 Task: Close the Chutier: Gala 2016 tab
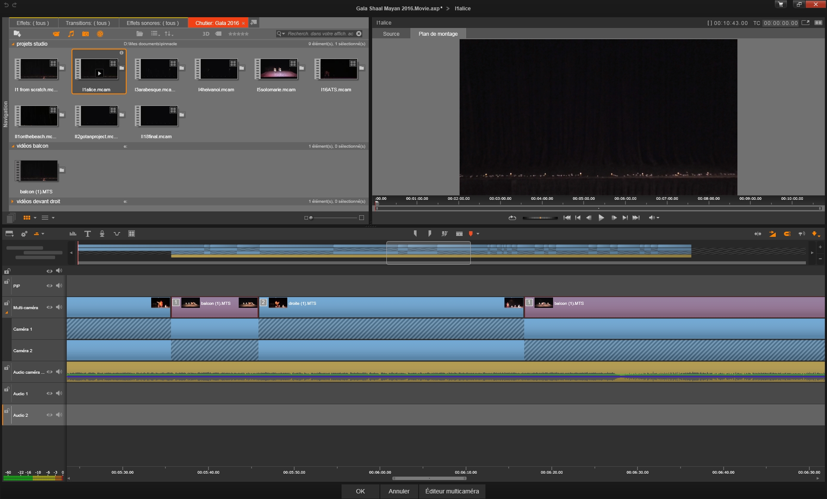[243, 23]
